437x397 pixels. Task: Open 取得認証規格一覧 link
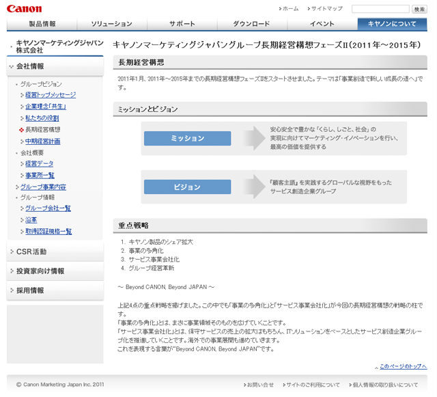point(48,232)
